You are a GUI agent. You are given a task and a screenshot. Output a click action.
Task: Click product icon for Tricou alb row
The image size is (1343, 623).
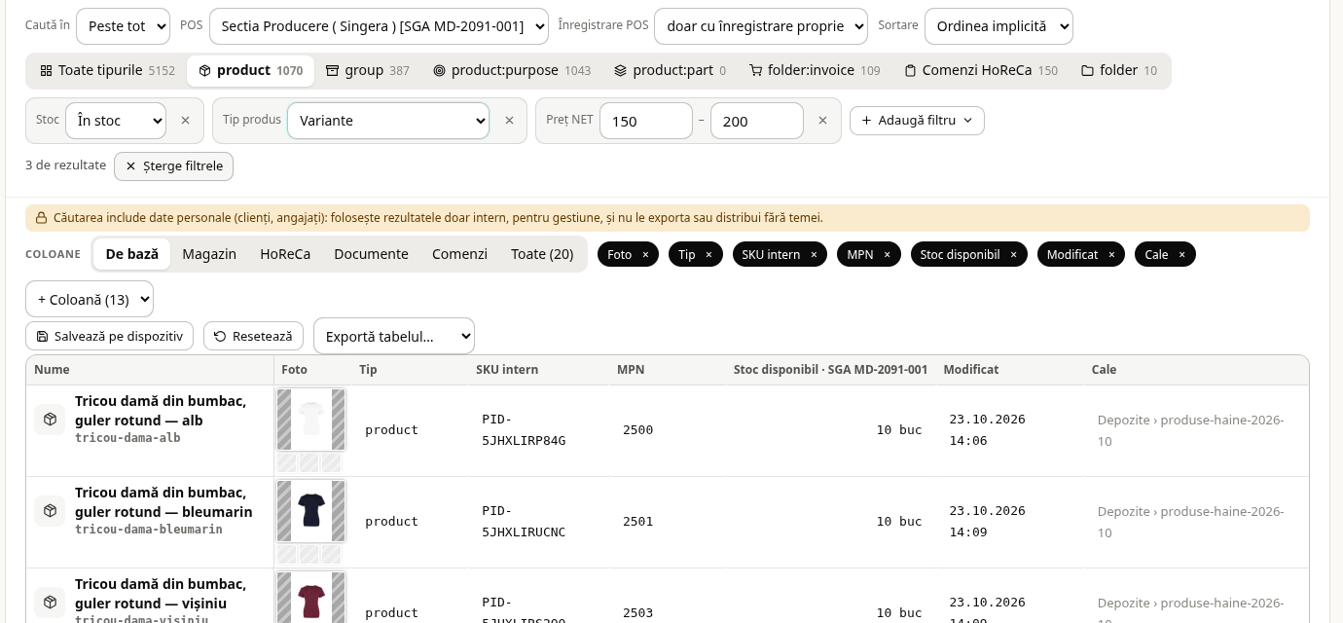coord(50,420)
